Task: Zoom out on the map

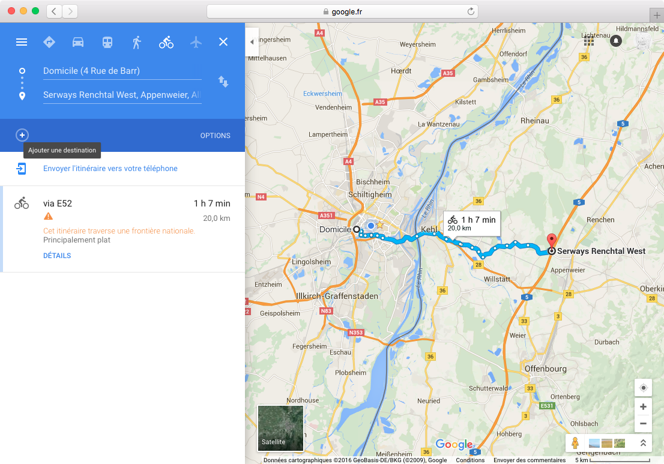Action: pos(643,424)
